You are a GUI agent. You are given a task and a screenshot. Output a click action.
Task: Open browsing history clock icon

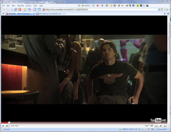(x=35, y=9)
